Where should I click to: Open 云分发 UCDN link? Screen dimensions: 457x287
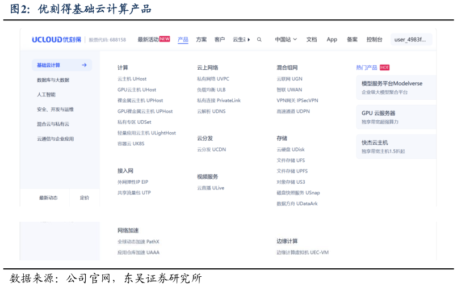tap(212, 149)
